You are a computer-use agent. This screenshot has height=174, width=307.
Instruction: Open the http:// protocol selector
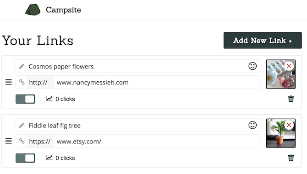pos(40,82)
